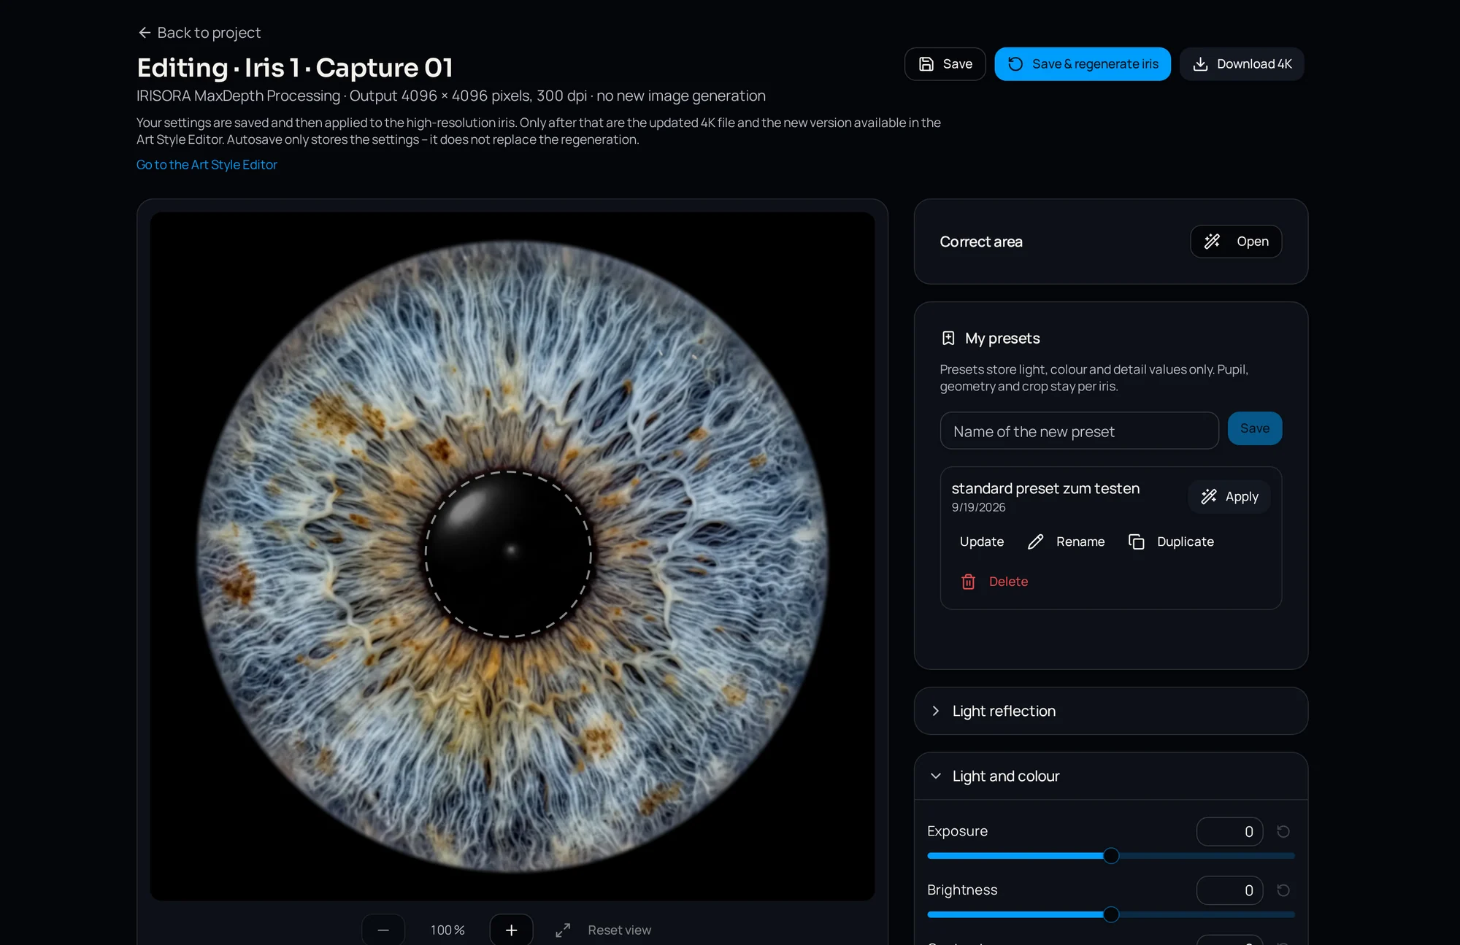
Task: Click the Back to project arrow
Action: tap(145, 33)
